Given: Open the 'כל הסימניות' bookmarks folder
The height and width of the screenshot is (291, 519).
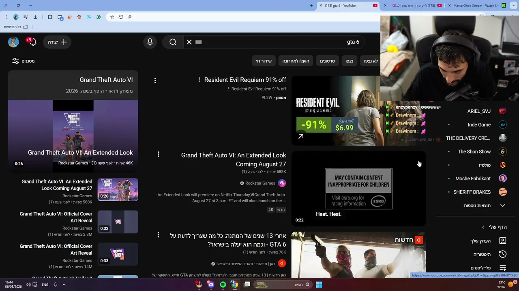Looking at the screenshot, I should coord(16,27).
